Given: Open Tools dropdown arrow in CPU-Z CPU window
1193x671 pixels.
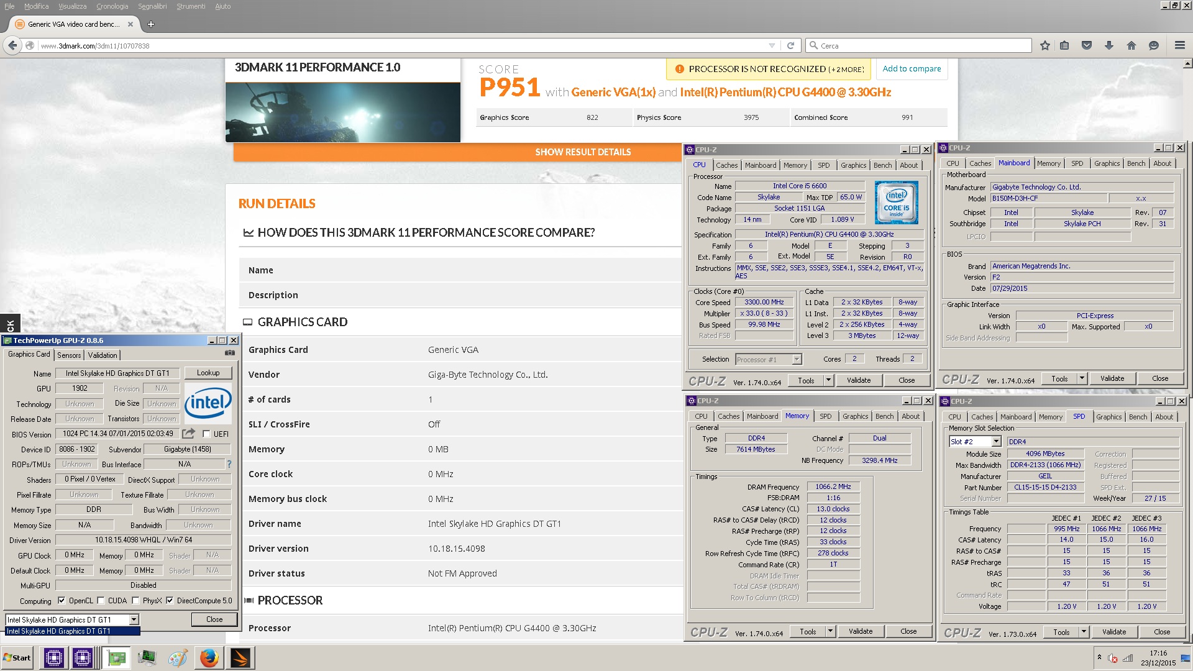Looking at the screenshot, I should pos(828,380).
